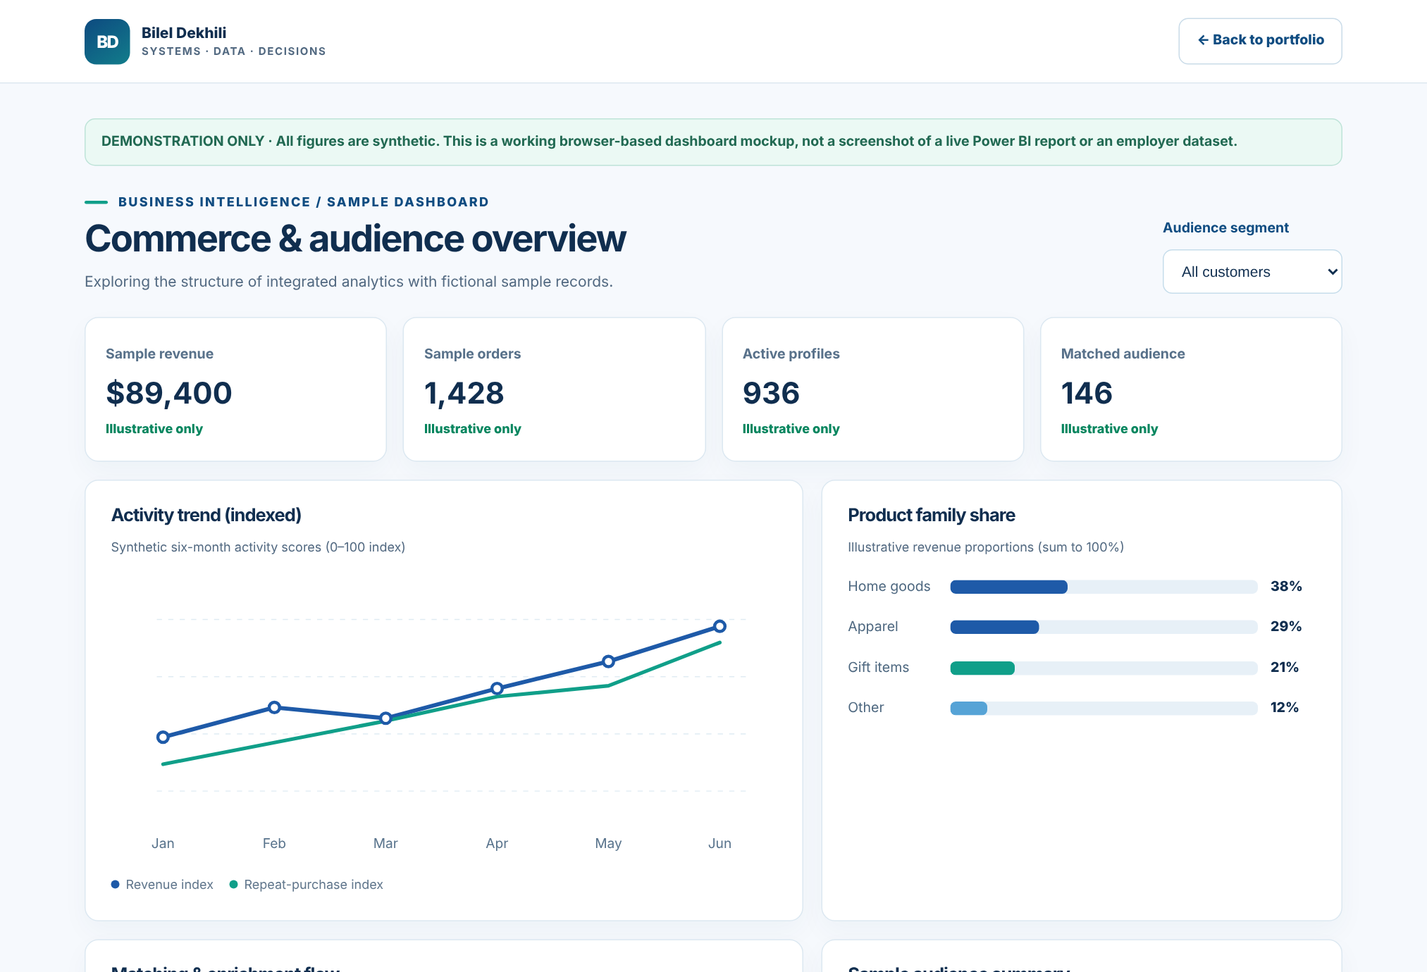Click the Jan revenue index data point

[163, 737]
